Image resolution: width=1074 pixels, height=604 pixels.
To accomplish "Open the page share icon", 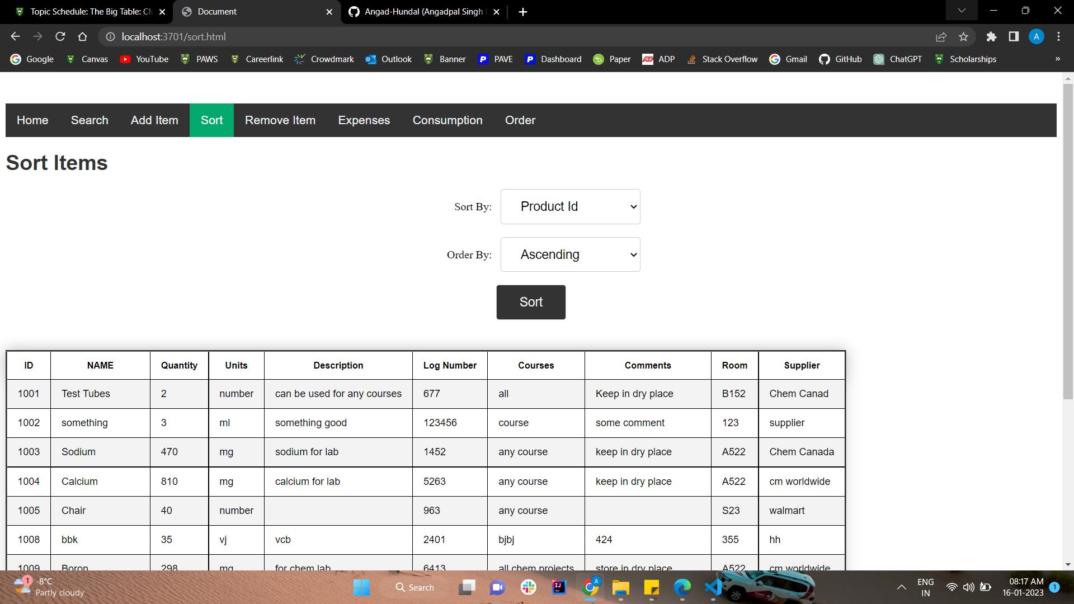I will click(x=941, y=36).
